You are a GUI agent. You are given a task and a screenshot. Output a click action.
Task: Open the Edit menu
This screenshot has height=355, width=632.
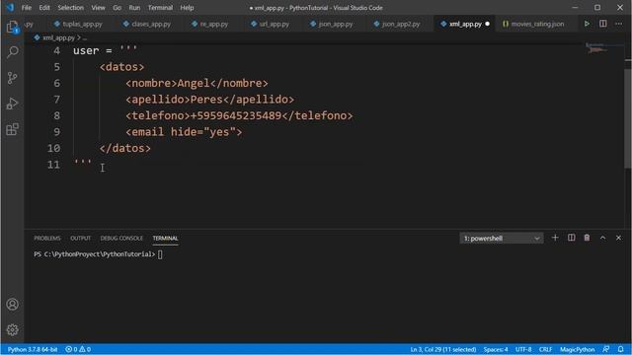44,8
